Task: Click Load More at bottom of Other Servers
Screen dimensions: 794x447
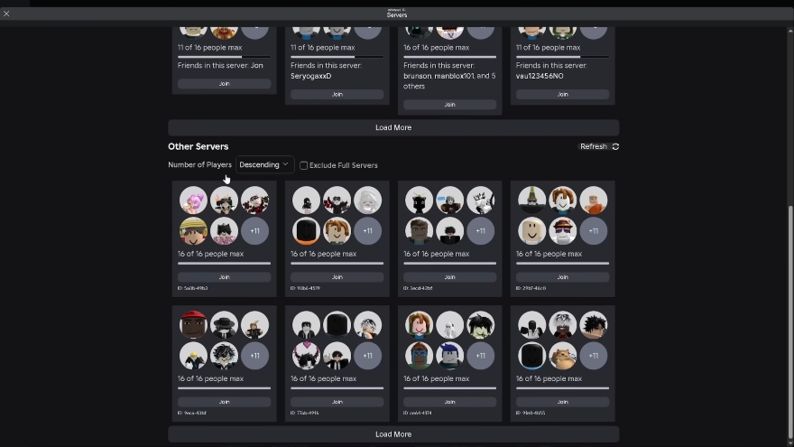Action: (393, 434)
